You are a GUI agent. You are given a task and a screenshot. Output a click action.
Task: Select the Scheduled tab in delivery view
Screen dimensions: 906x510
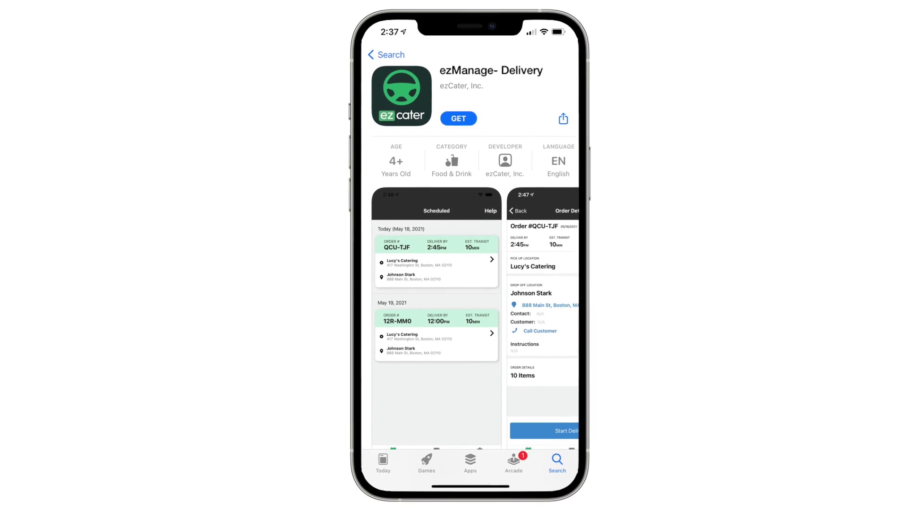tap(436, 211)
